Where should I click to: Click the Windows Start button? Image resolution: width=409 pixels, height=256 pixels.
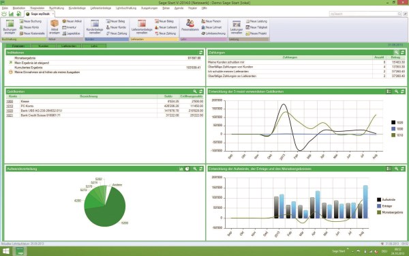point(5,251)
